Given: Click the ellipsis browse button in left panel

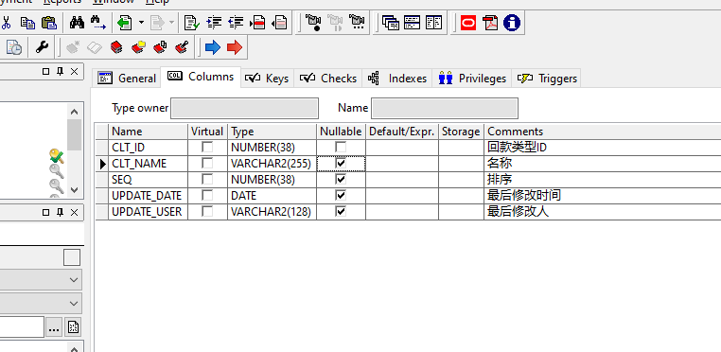Looking at the screenshot, I should (x=54, y=328).
